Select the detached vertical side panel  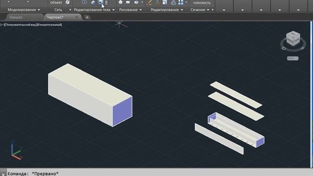[219, 139]
